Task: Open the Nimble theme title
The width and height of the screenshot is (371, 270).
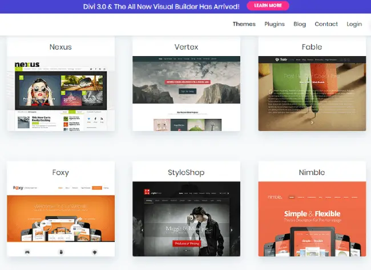Action: click(312, 172)
